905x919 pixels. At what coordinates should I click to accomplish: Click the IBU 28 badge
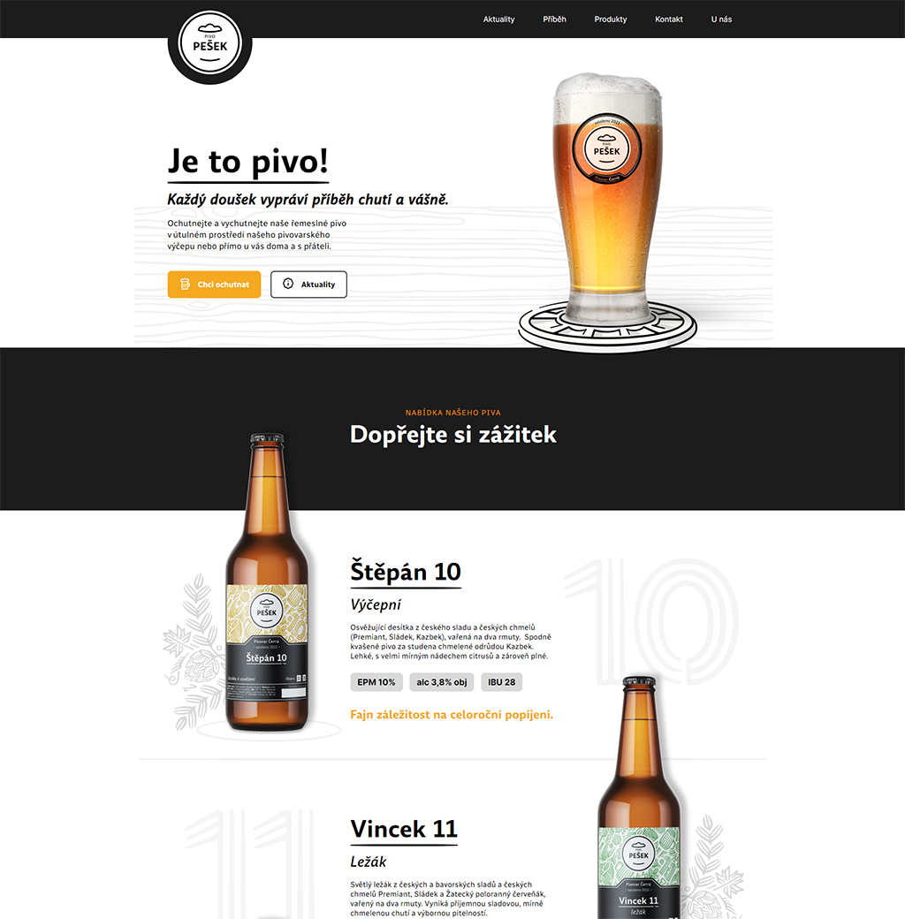tap(502, 682)
